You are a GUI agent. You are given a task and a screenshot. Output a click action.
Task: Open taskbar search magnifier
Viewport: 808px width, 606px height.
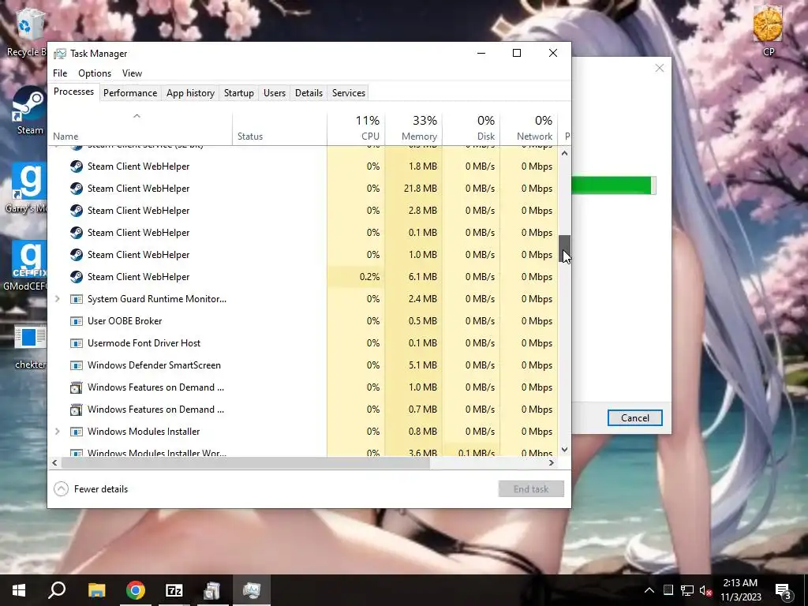tap(57, 590)
